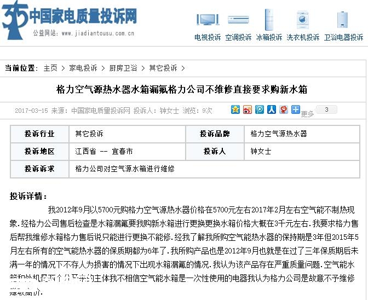
Task: Click 更多 share options link
Action: pyautogui.click(x=307, y=114)
